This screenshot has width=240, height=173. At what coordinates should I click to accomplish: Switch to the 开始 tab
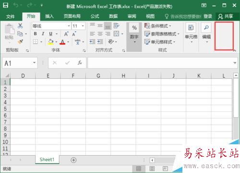31,16
